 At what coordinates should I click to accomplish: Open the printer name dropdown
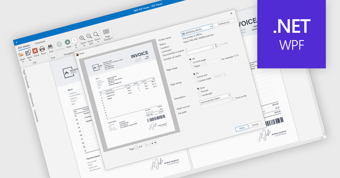coord(211,27)
